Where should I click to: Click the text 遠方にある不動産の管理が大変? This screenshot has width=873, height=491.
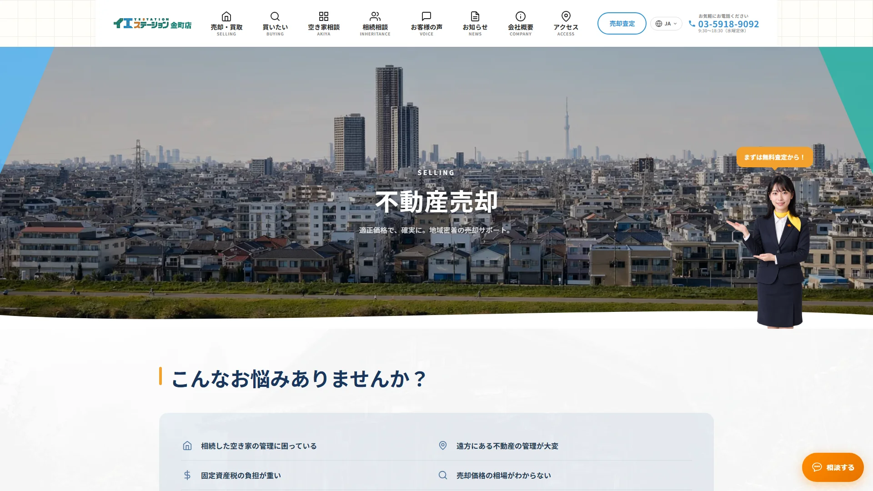tap(507, 446)
